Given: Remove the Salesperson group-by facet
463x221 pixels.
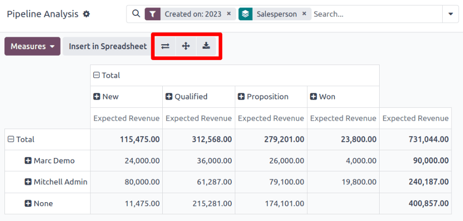Looking at the screenshot, I should click(x=304, y=14).
